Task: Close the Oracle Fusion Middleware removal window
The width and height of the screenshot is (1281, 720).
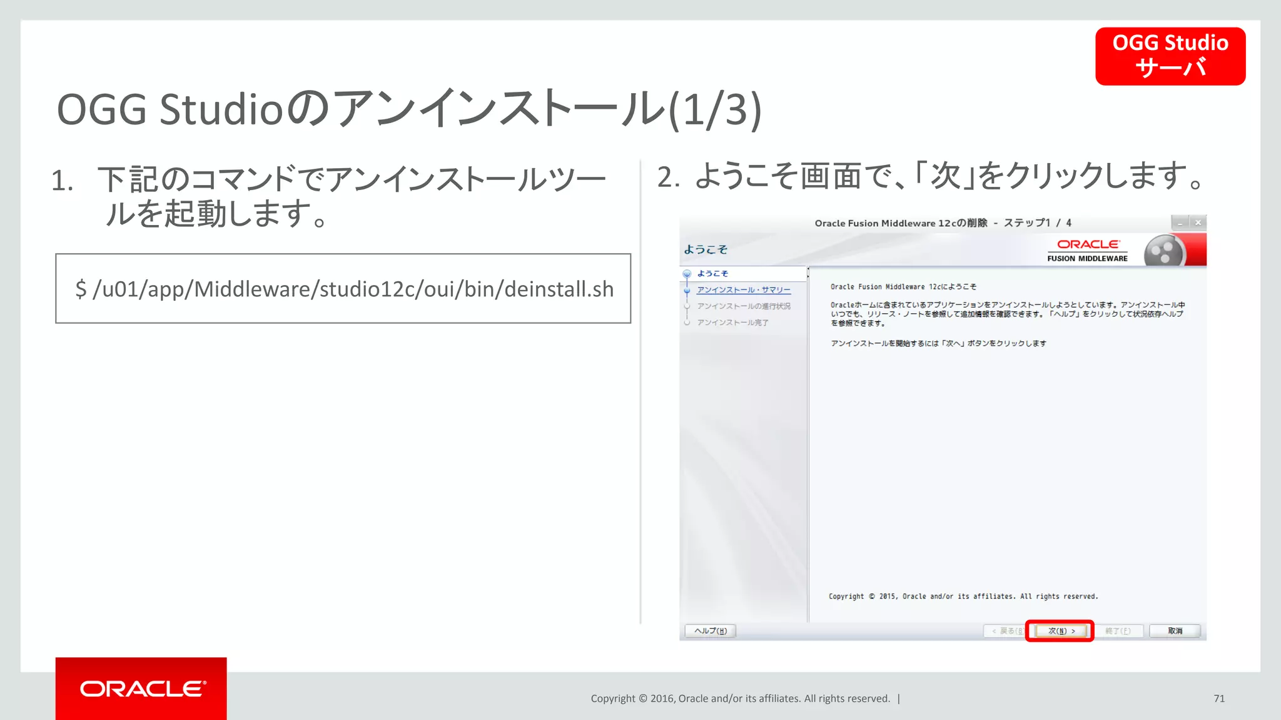Action: (x=1198, y=222)
